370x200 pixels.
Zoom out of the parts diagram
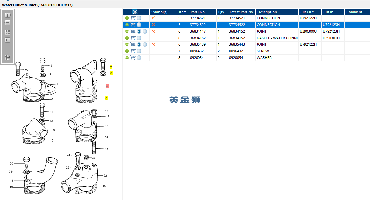coord(8,23)
